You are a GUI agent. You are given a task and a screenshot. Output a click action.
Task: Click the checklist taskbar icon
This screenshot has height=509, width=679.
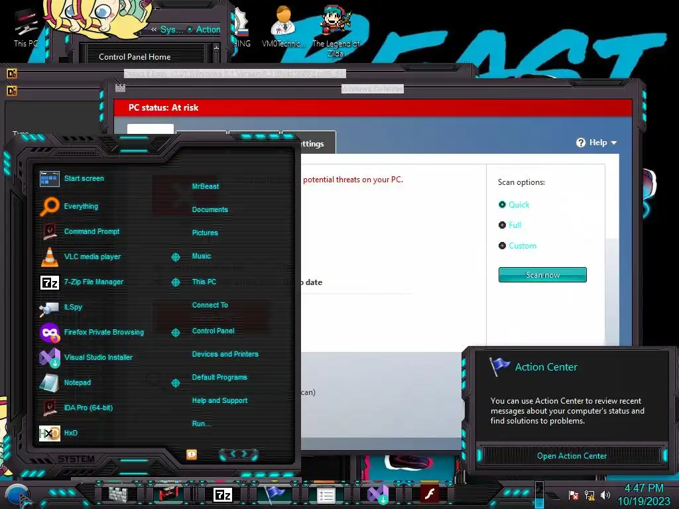click(x=326, y=496)
